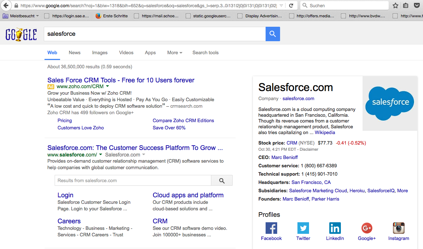Click the browser URL address bar
Screen dimensions: 423x249
[x=148, y=5]
